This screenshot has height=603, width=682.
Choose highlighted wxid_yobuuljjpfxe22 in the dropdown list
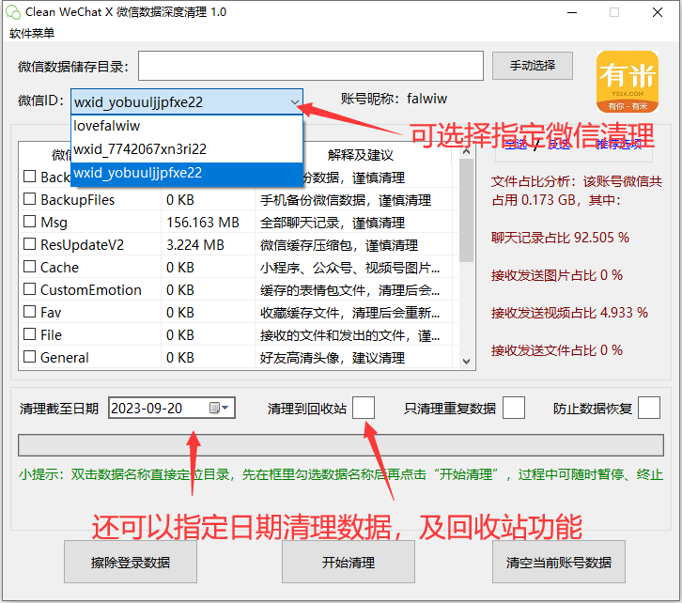point(187,173)
